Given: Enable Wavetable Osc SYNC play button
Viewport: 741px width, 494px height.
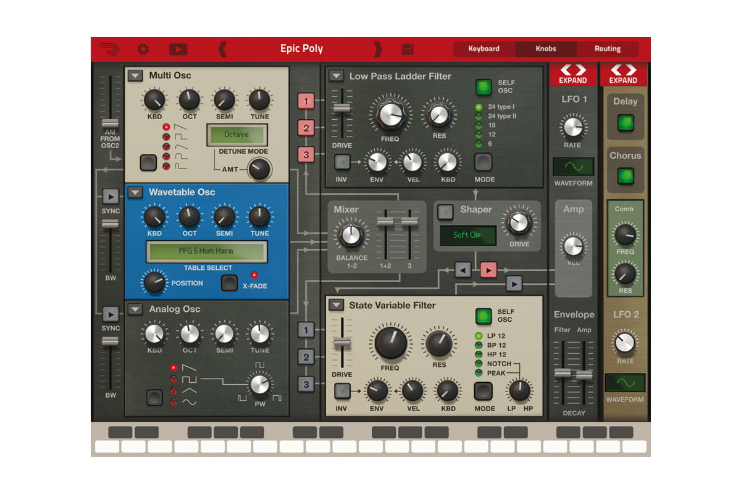Looking at the screenshot, I should 111,196.
